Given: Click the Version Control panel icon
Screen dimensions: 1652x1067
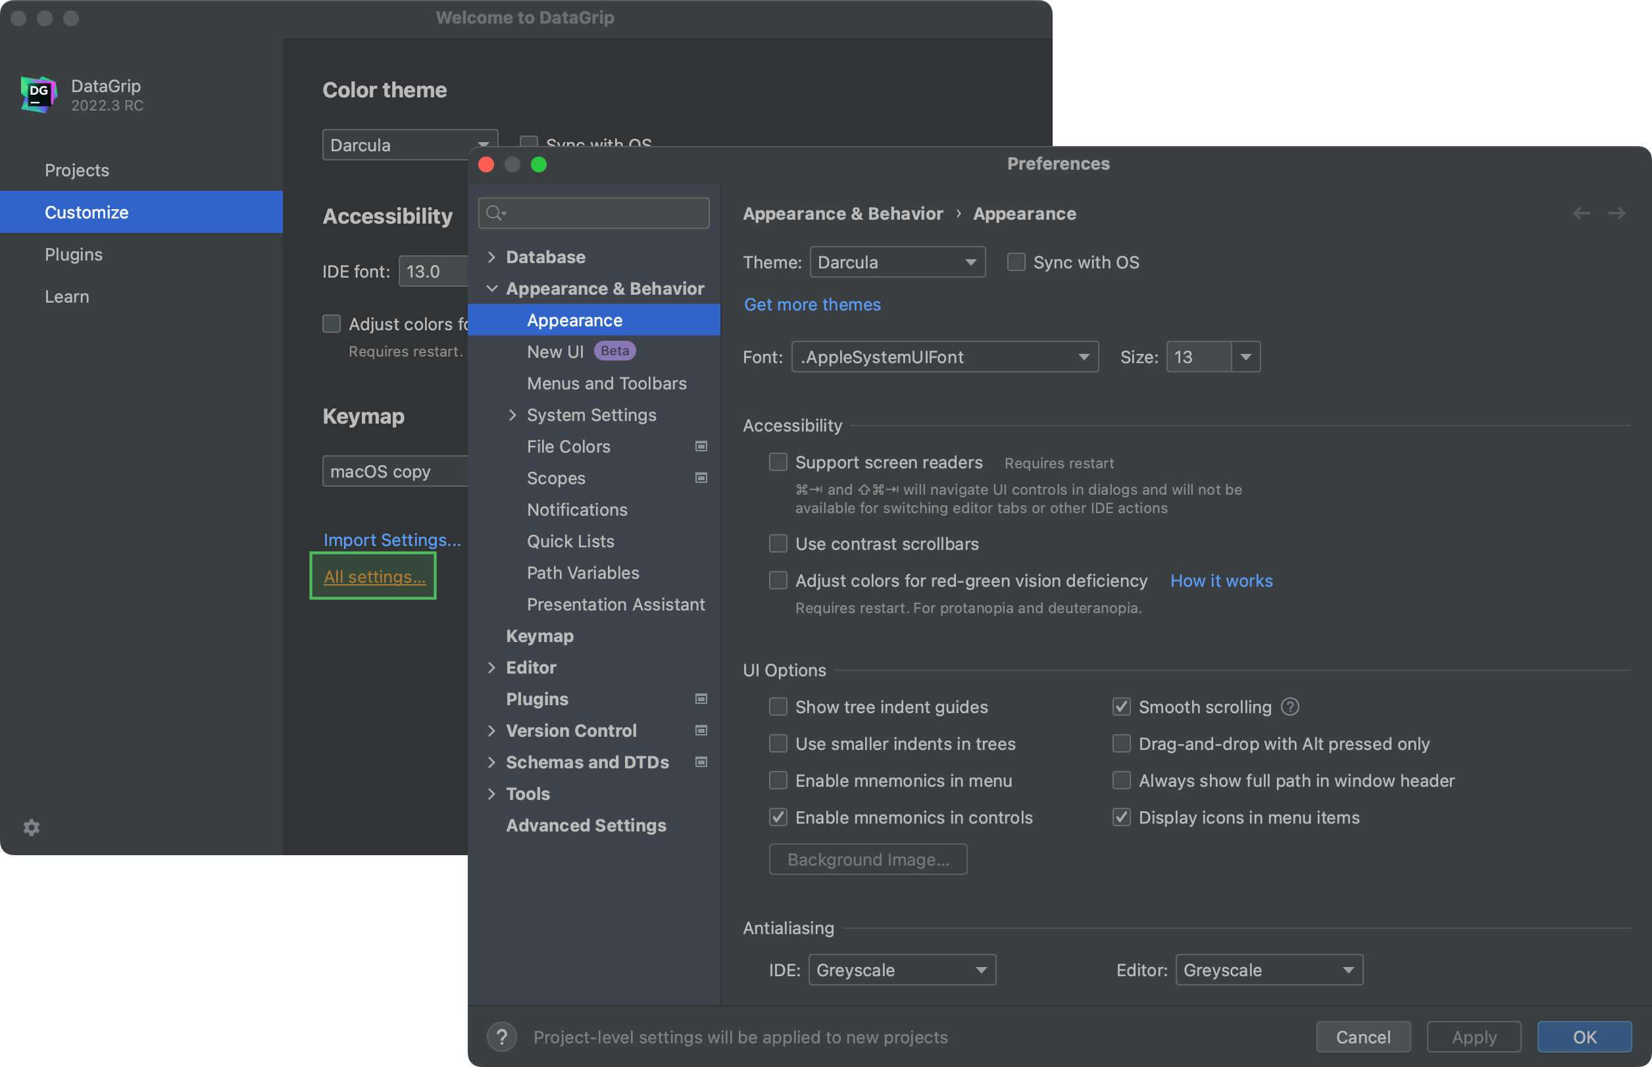Looking at the screenshot, I should pos(701,730).
